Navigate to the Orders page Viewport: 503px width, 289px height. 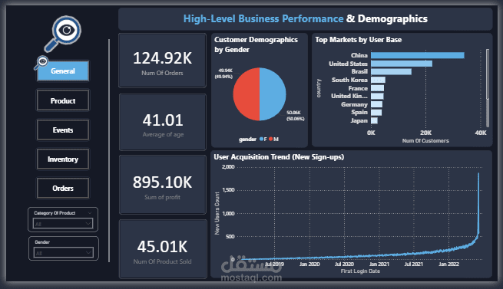coord(63,189)
